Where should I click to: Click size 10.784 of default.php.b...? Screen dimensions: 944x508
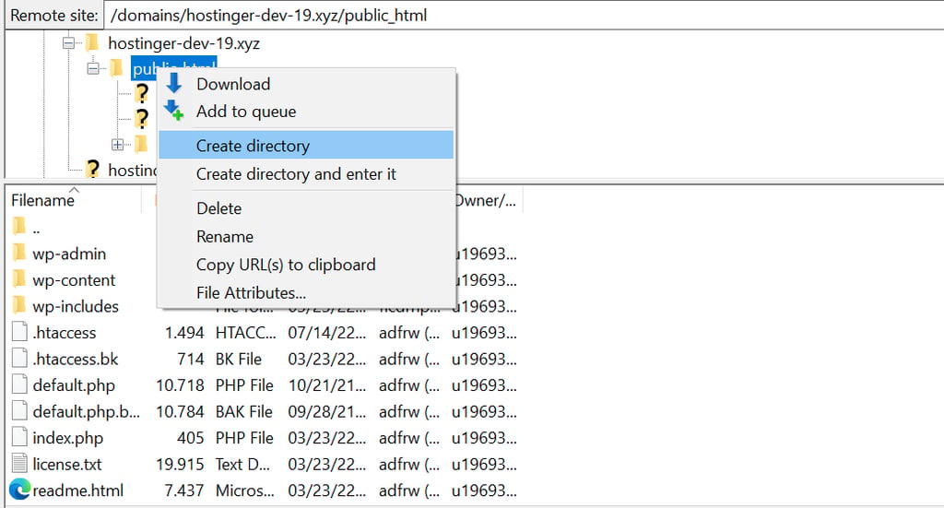pyautogui.click(x=180, y=412)
